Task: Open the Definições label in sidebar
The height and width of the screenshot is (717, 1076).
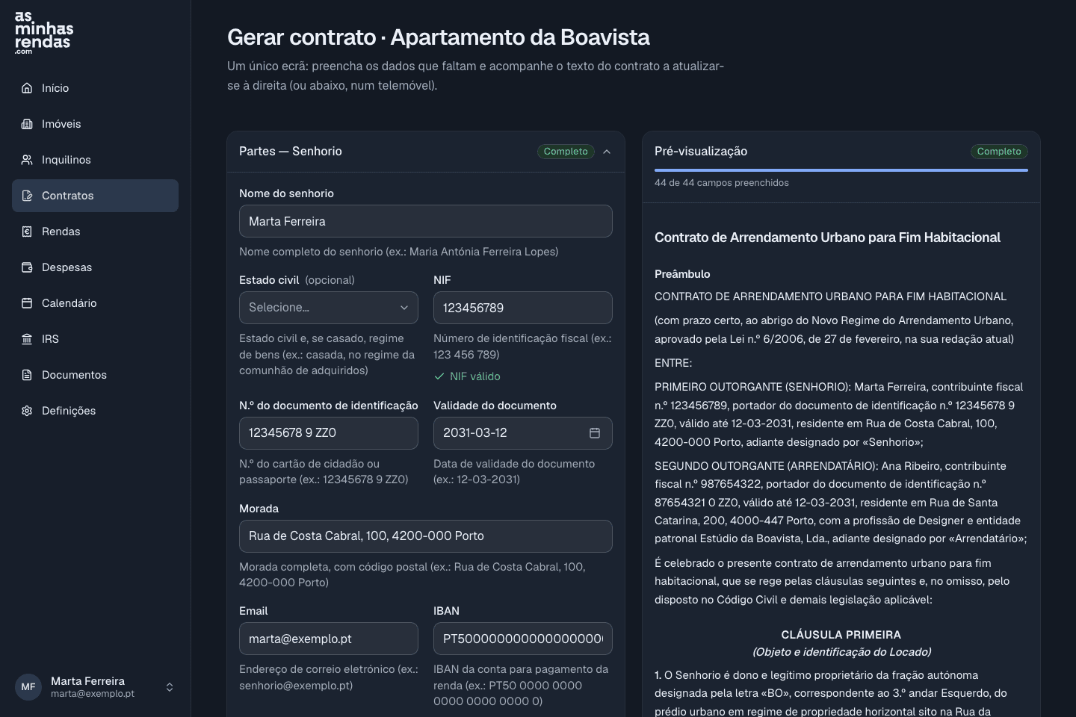Action: (x=69, y=411)
